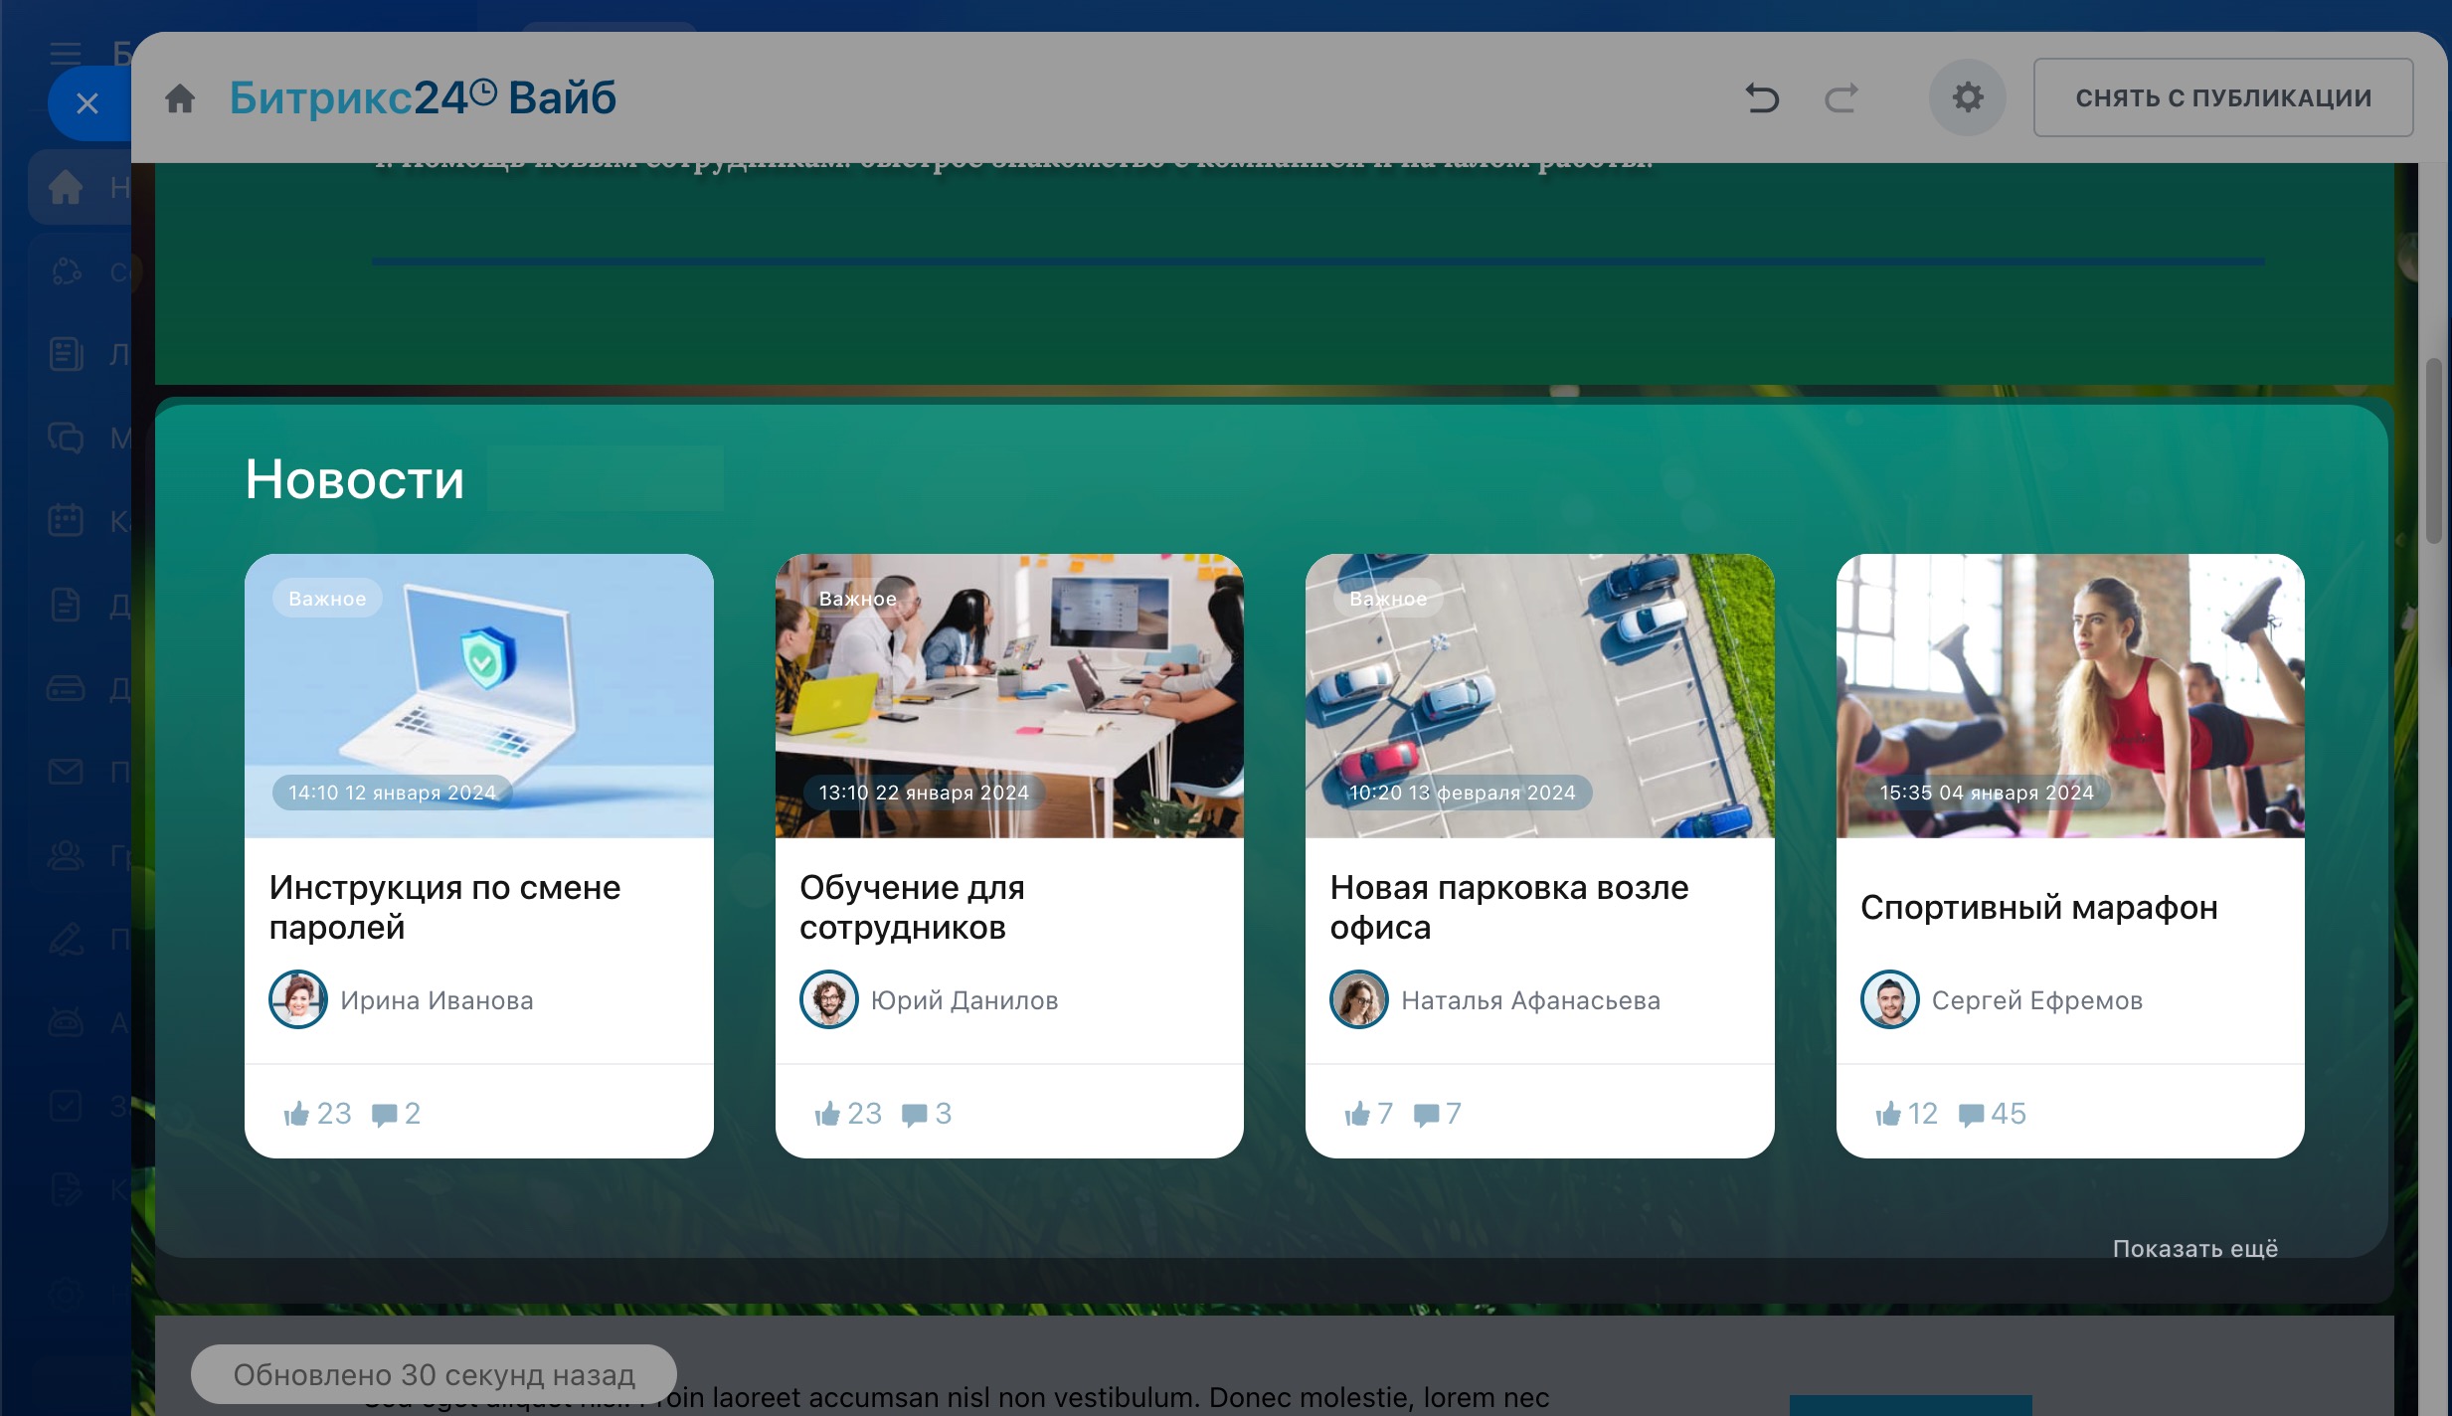Open the news feed icon in the sidebar
The image size is (2452, 1416).
(x=66, y=354)
